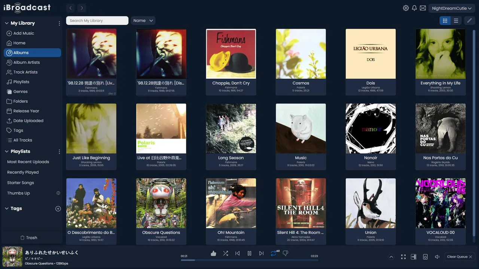
Task: Open the notifications bell
Action: point(414,8)
